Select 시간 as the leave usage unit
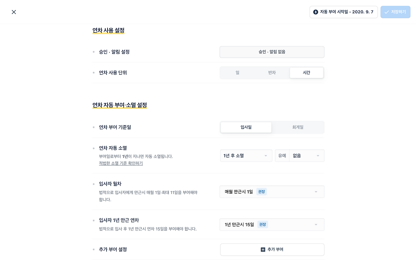Image resolution: width=417 pixels, height=260 pixels. [306, 73]
